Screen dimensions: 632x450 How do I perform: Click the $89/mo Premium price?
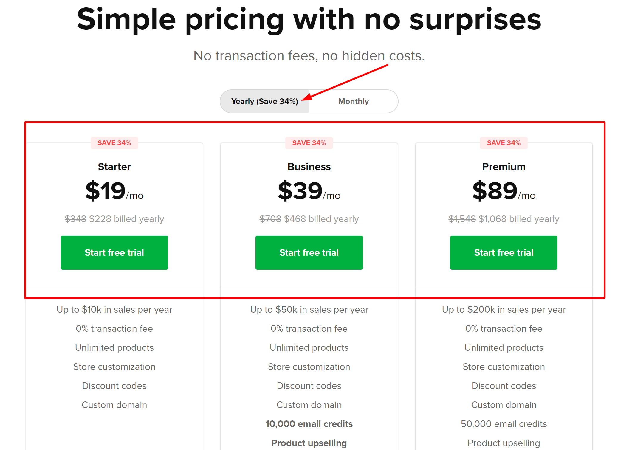click(x=504, y=191)
